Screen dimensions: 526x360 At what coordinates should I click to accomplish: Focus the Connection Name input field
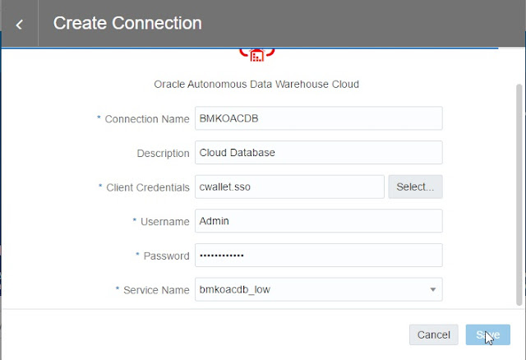318,118
